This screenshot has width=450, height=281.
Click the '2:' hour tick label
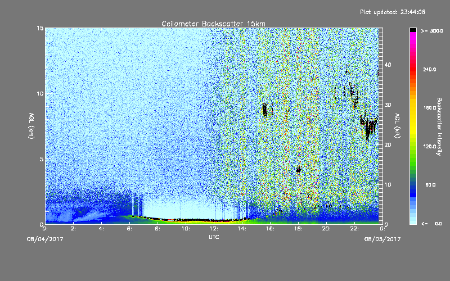pos(74,229)
